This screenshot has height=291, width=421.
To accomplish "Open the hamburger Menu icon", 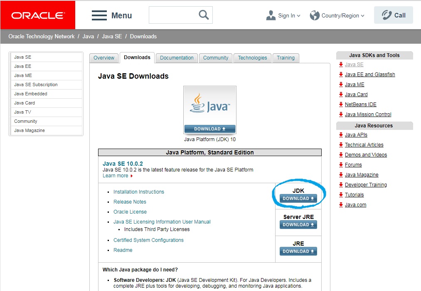I will (99, 15).
